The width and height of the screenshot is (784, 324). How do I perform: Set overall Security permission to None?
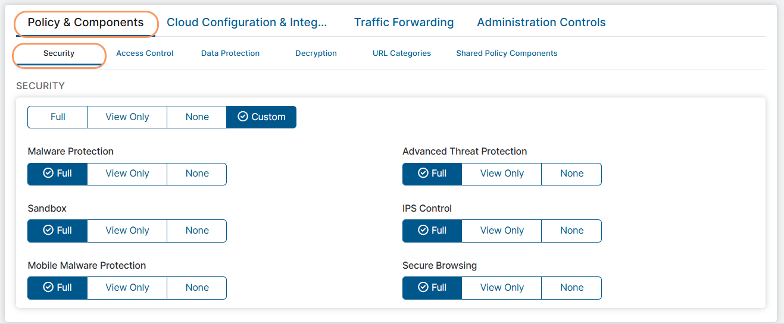tap(197, 117)
